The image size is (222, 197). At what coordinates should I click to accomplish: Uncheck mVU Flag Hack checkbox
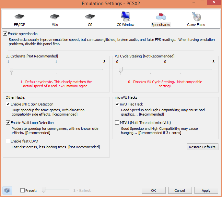point(117,104)
